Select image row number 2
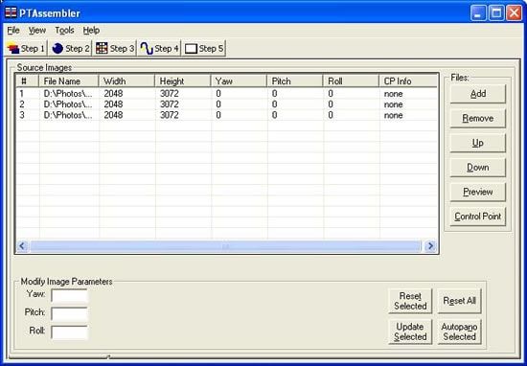The width and height of the screenshot is (527, 366). coord(227,104)
